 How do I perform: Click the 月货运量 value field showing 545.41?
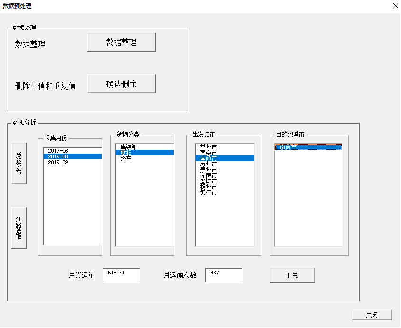coord(123,275)
